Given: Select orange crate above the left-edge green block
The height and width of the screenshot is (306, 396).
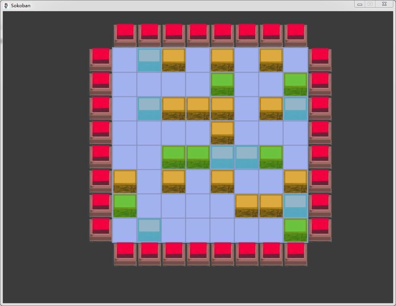Looking at the screenshot, I should (x=125, y=181).
